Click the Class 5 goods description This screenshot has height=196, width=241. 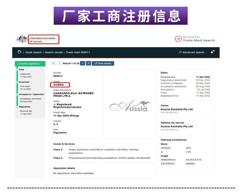110,158
